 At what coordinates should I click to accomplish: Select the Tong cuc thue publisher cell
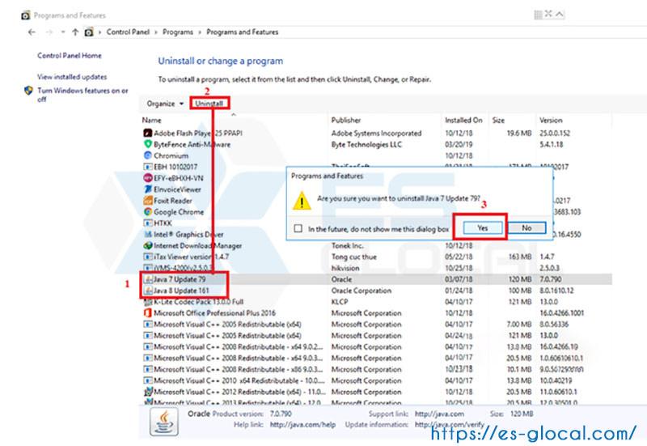coord(354,257)
